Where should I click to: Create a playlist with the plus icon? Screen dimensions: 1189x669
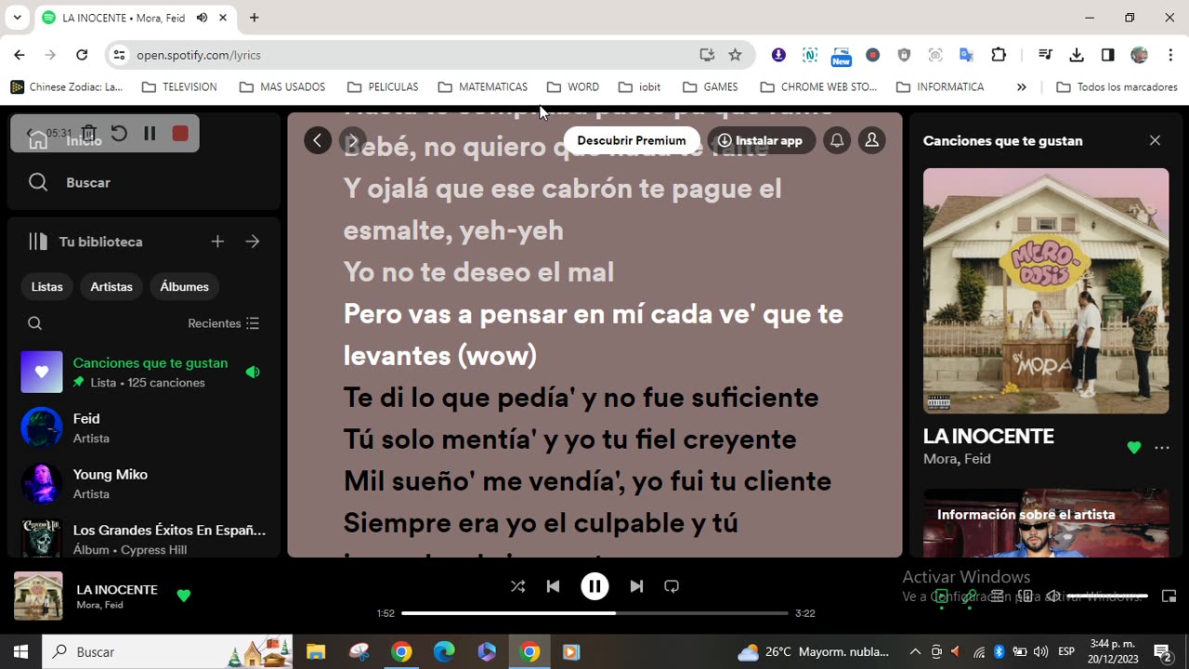point(217,242)
